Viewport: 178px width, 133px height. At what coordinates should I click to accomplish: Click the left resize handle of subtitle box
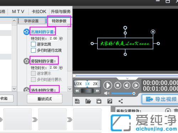[x=92, y=43]
